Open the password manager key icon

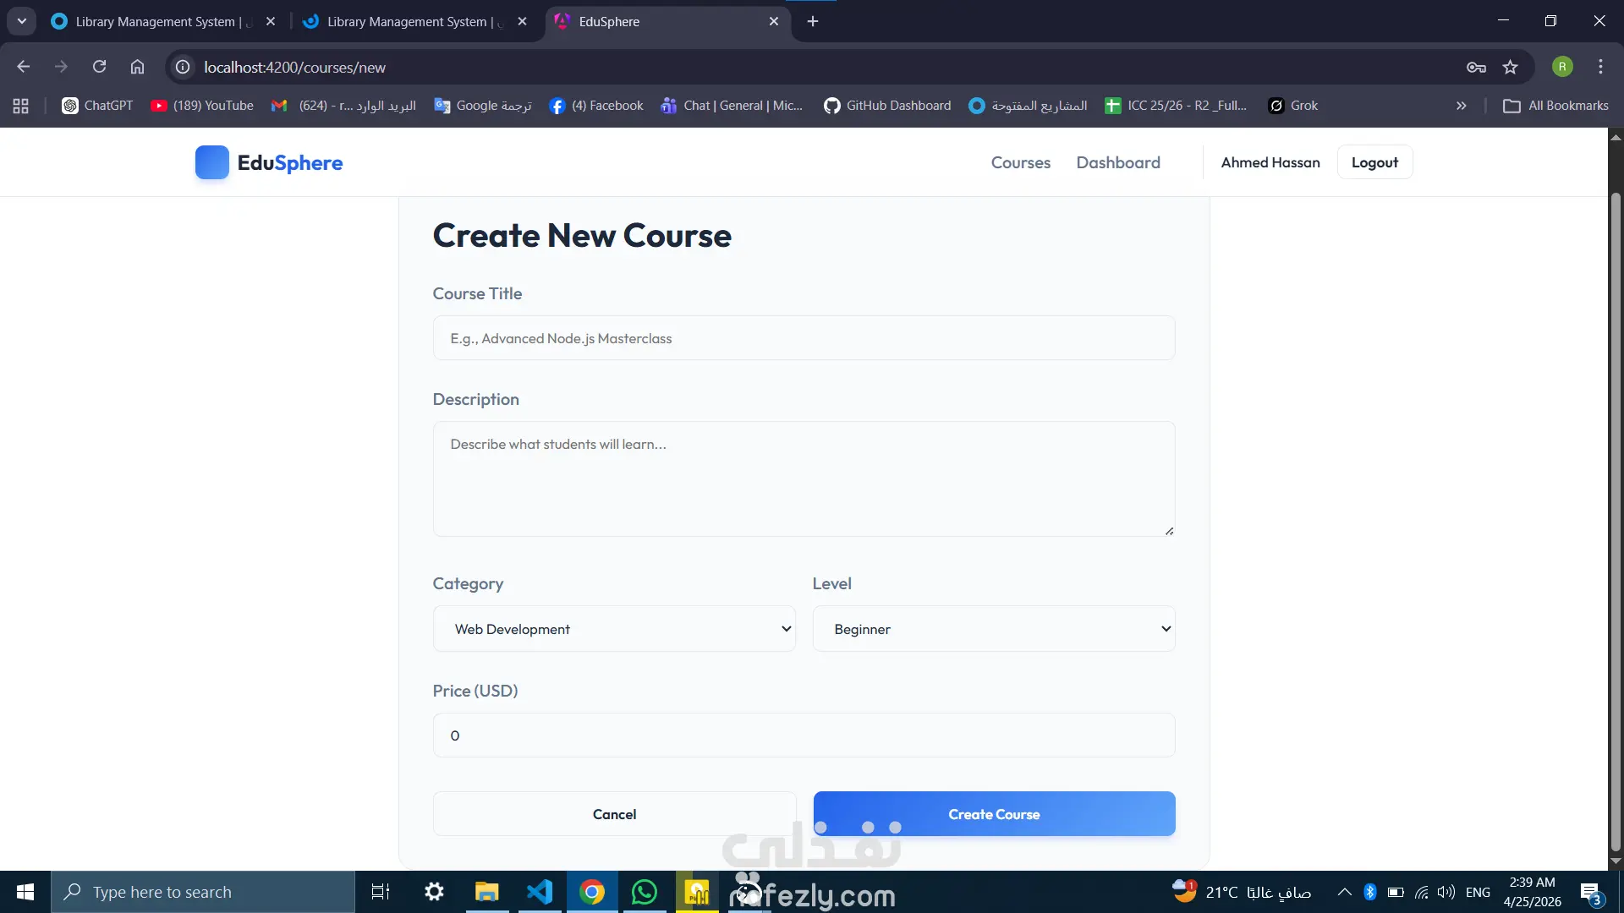click(x=1476, y=67)
